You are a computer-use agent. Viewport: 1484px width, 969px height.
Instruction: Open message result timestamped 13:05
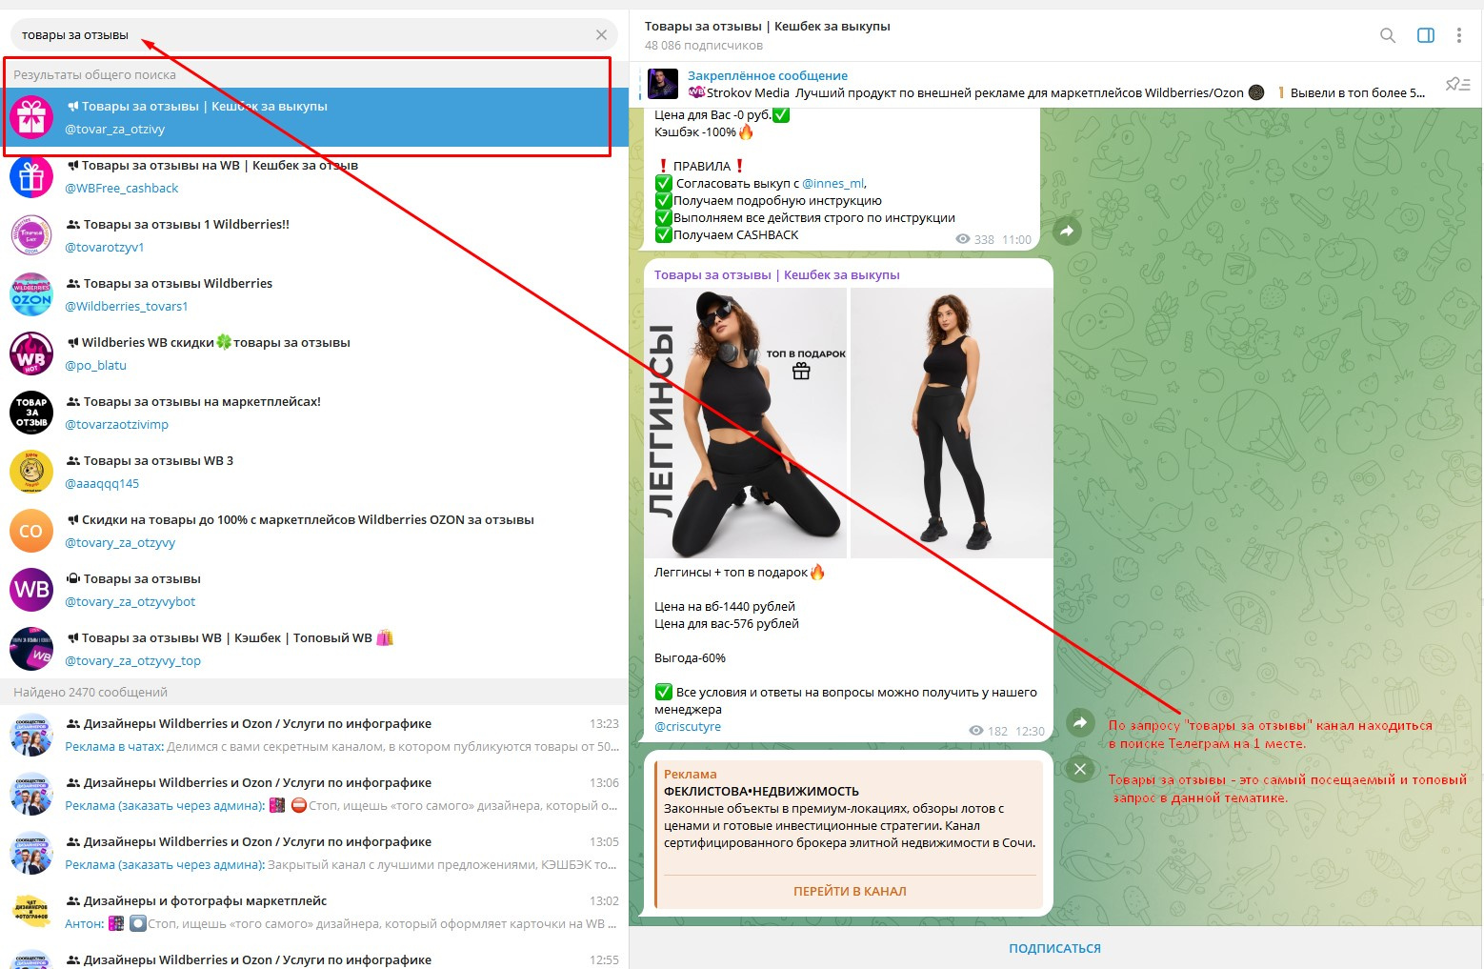(x=314, y=853)
